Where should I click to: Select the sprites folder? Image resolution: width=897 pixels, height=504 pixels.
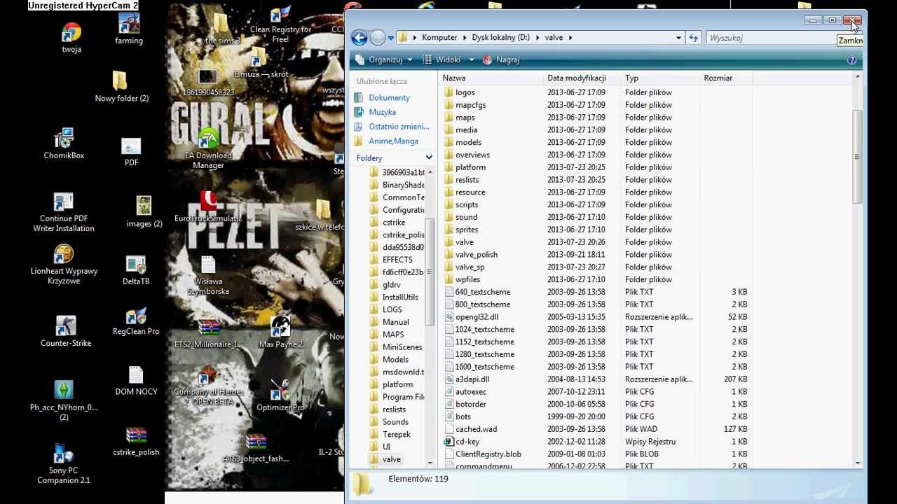(x=467, y=230)
